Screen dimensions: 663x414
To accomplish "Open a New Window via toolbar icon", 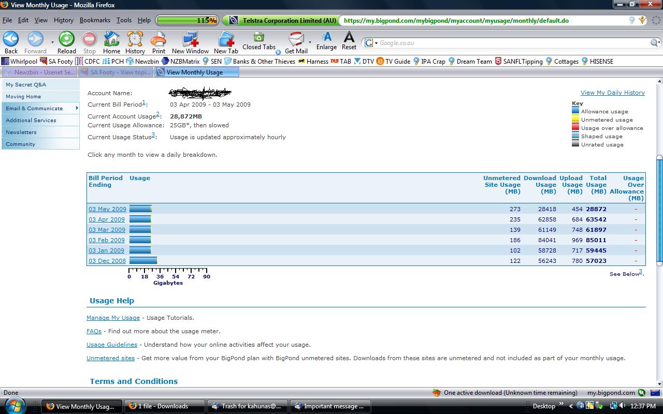I will (x=190, y=39).
